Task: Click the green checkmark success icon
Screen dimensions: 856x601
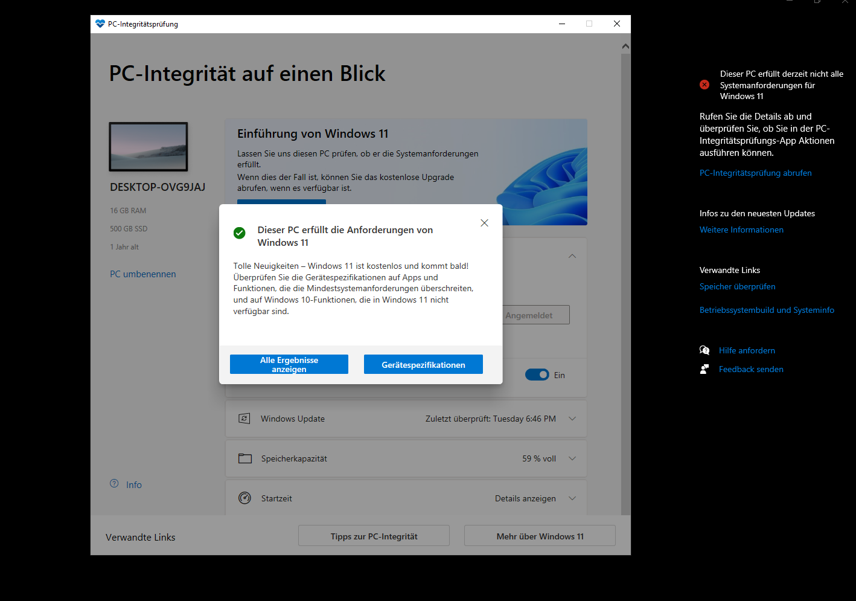Action: pos(240,233)
